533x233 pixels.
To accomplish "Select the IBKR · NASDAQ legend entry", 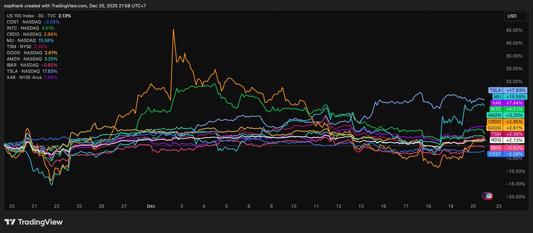I will (33, 65).
